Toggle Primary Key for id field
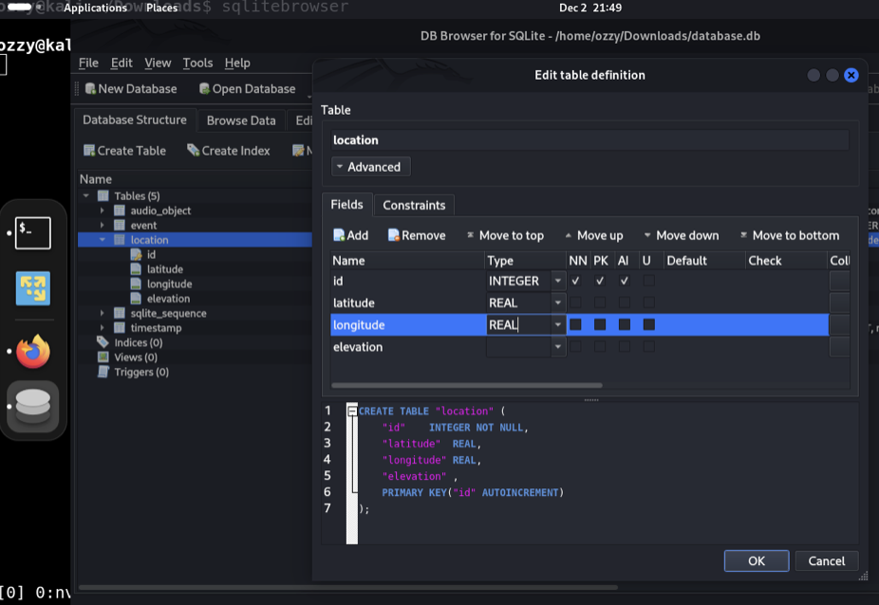 click(x=600, y=281)
